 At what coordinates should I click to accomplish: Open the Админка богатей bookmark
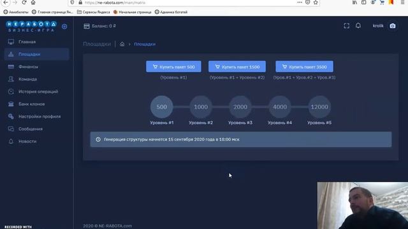pos(171,12)
